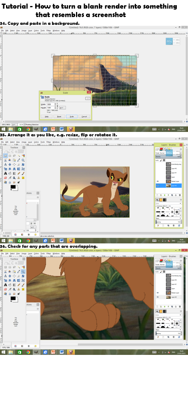Open status bar px unit dropdown, step 34
The height and width of the screenshot is (401, 188).
point(14,125)
